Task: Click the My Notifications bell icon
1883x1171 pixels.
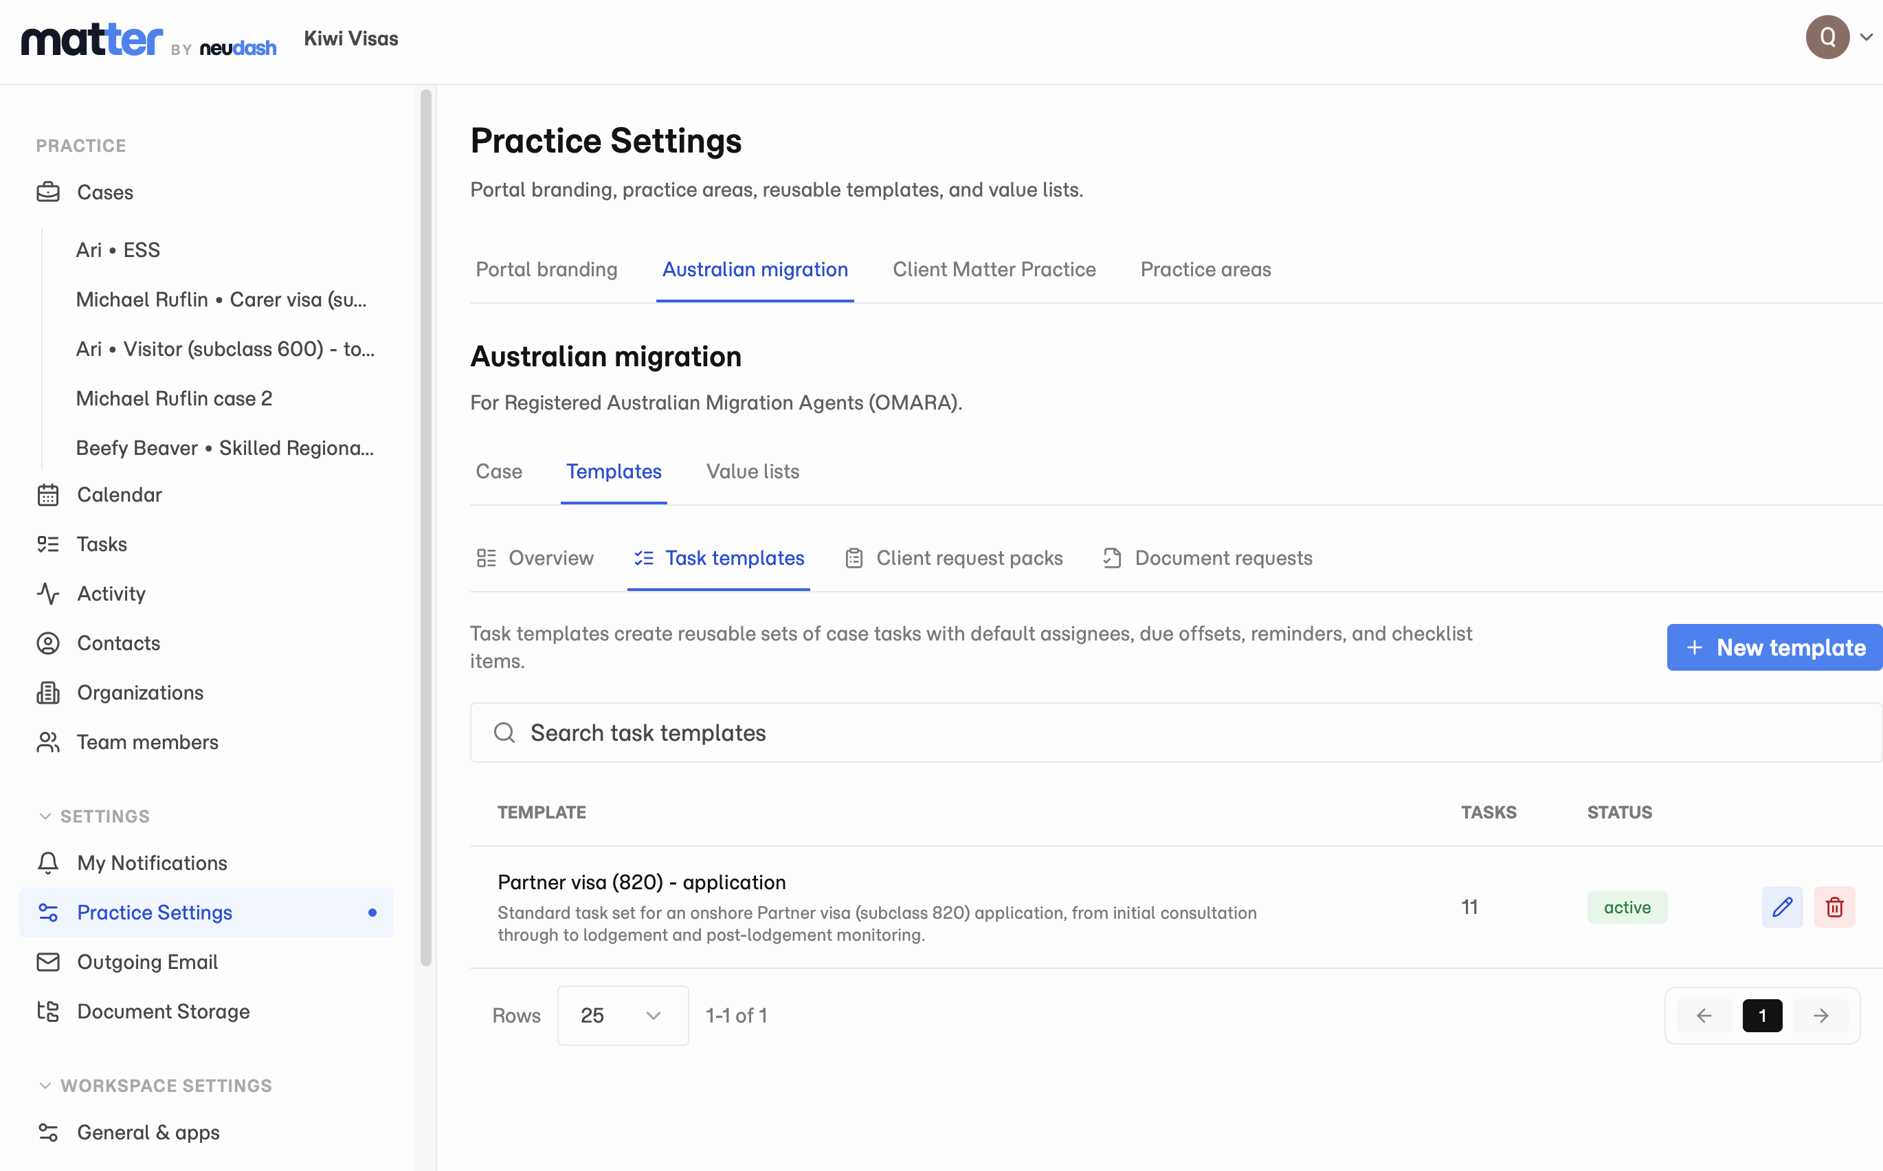Action: (x=48, y=862)
